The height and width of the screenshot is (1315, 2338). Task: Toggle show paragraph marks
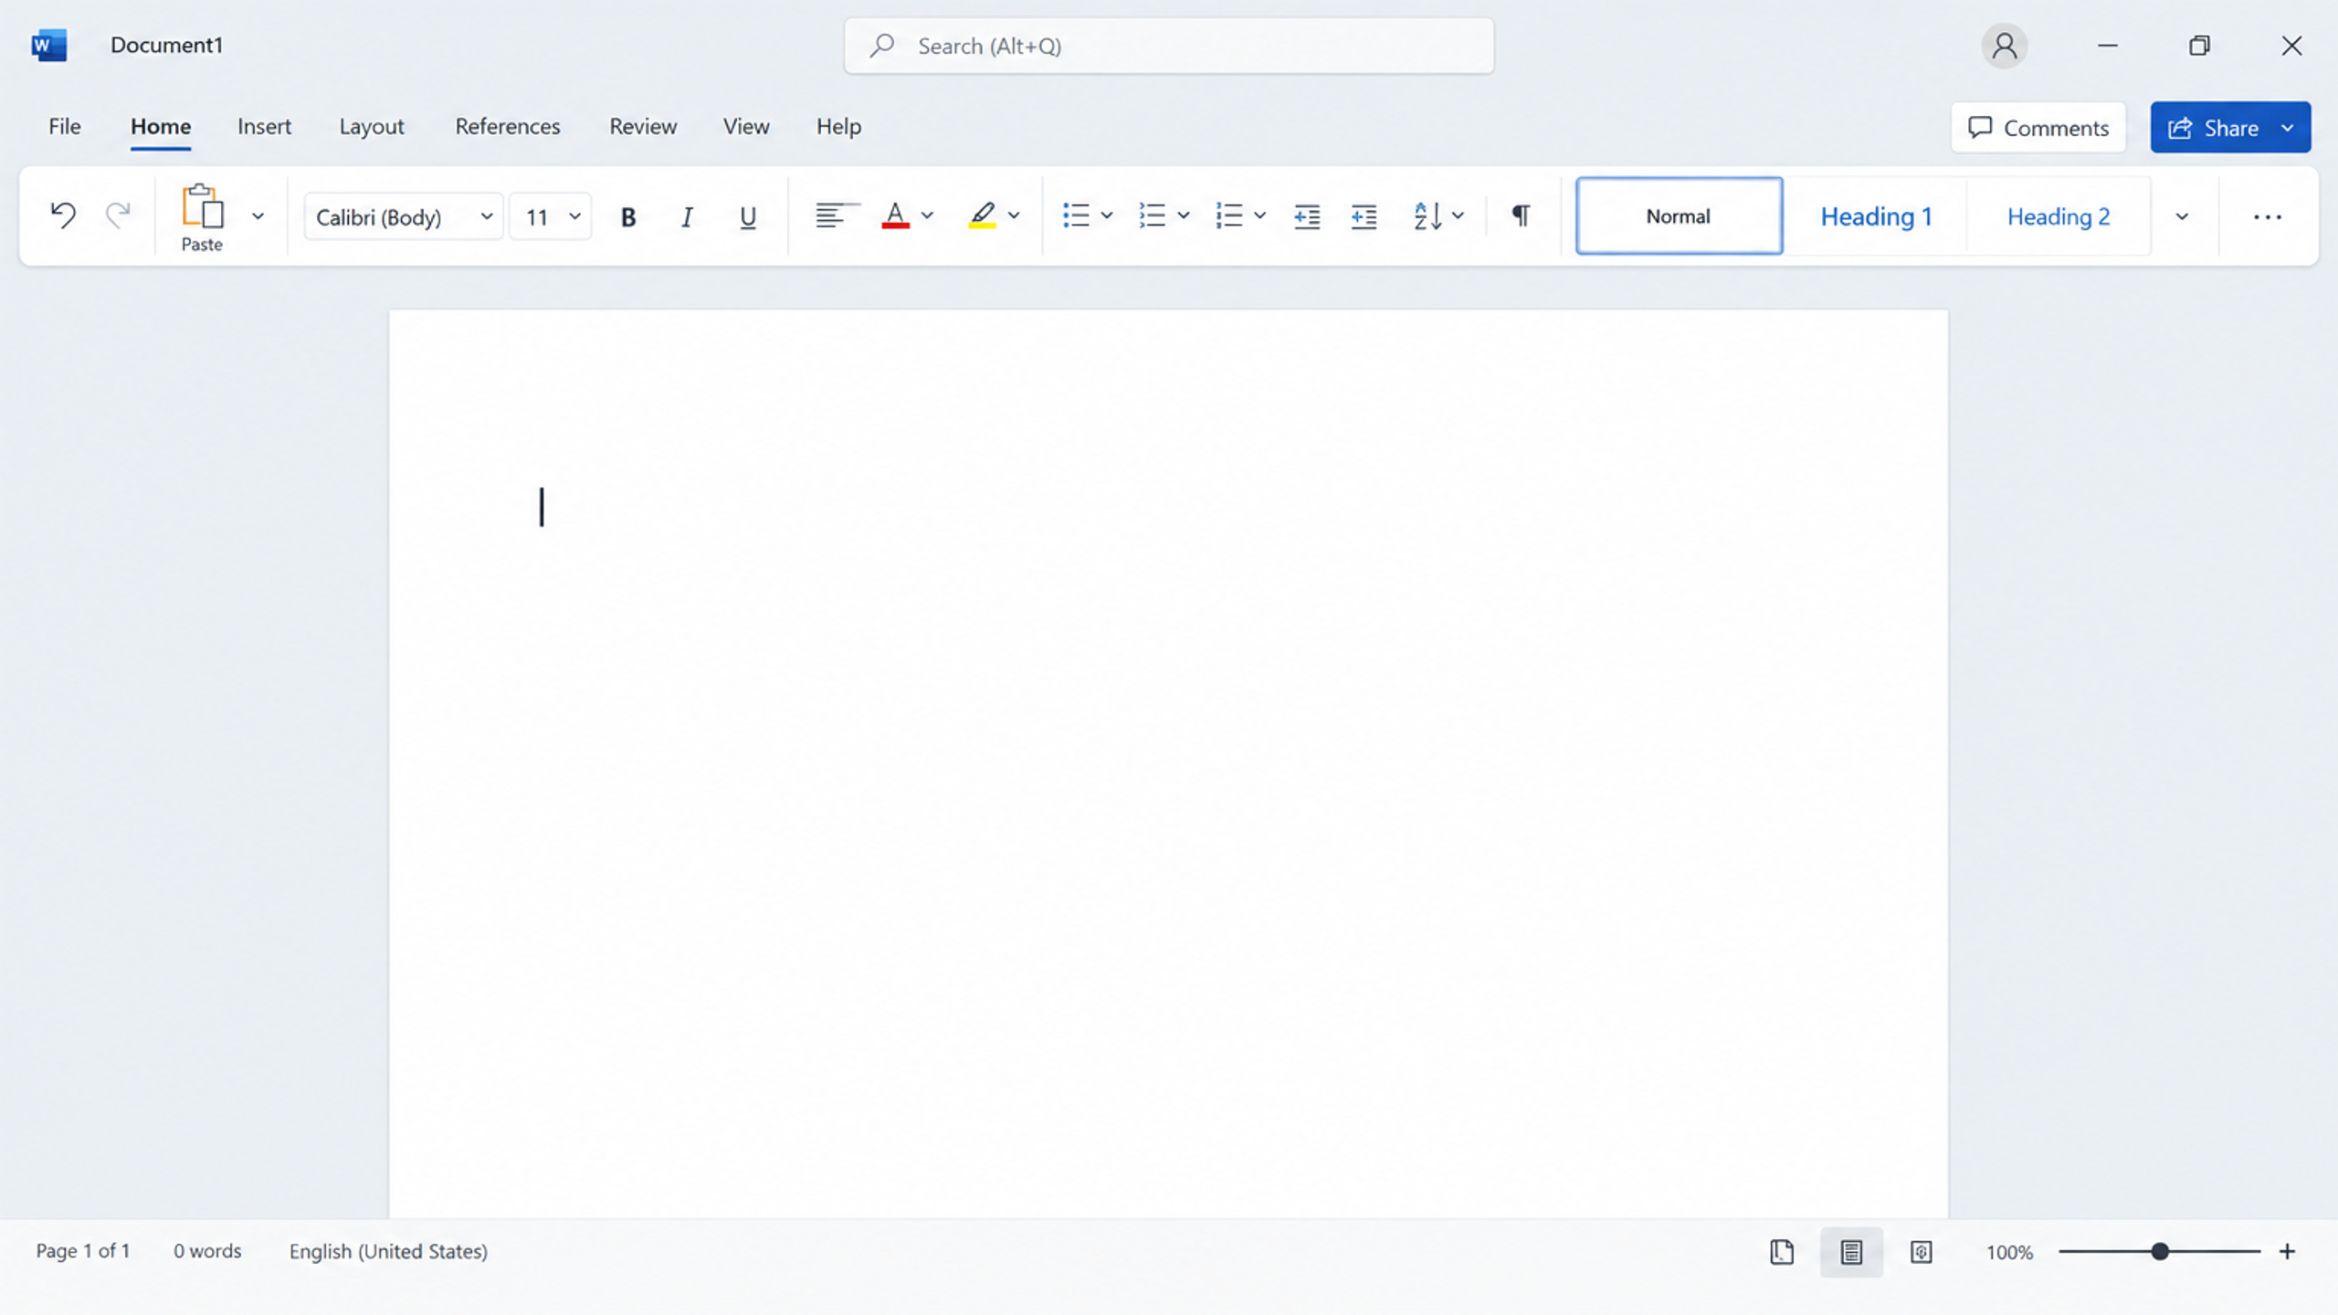pyautogui.click(x=1521, y=216)
